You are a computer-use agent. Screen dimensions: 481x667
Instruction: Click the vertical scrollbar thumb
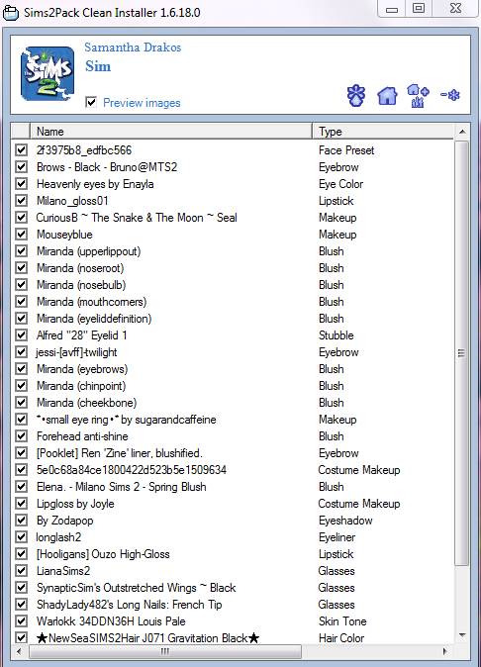[x=462, y=353]
